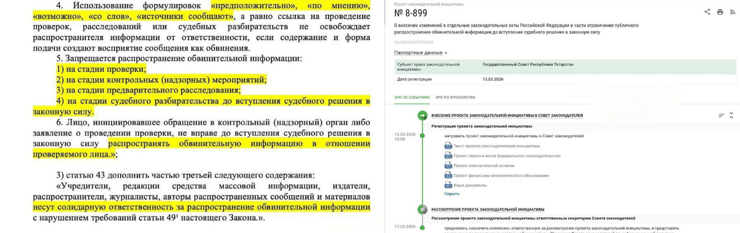Click the Дата регистрации label
This screenshot has width=740, height=233.
414,79
